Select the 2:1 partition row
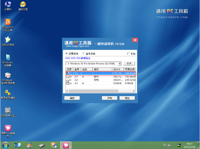The image size is (200, 149). (x=100, y=77)
